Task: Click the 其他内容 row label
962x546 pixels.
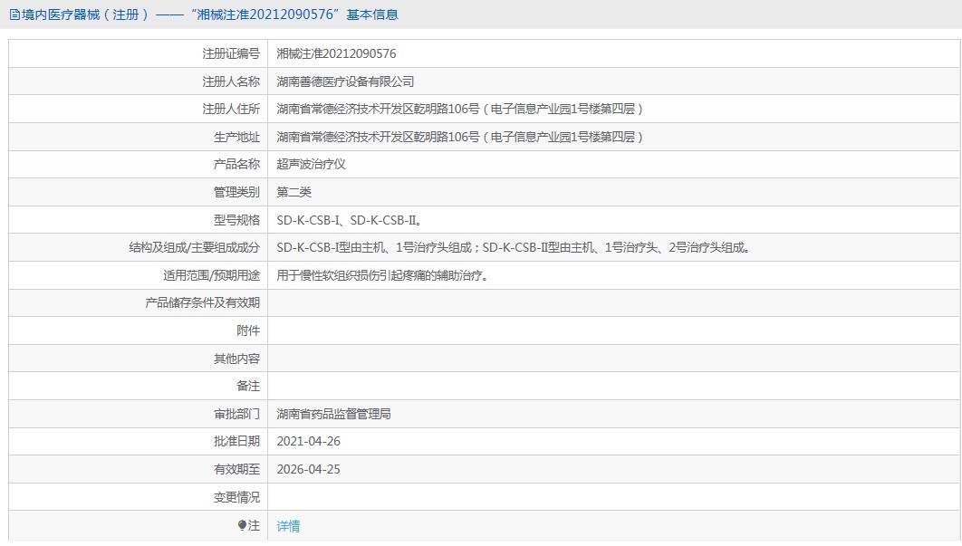Action: coord(236,359)
